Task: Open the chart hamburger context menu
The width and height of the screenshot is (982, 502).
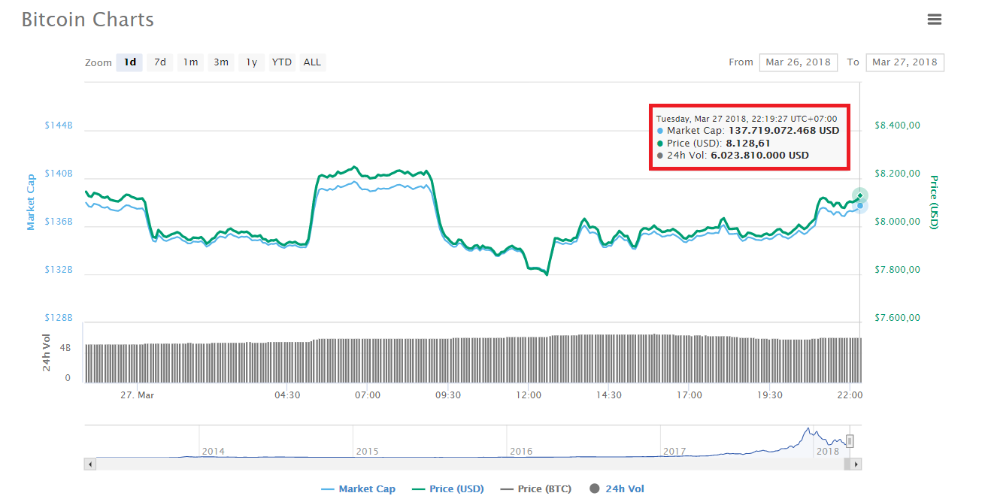Action: click(x=934, y=20)
